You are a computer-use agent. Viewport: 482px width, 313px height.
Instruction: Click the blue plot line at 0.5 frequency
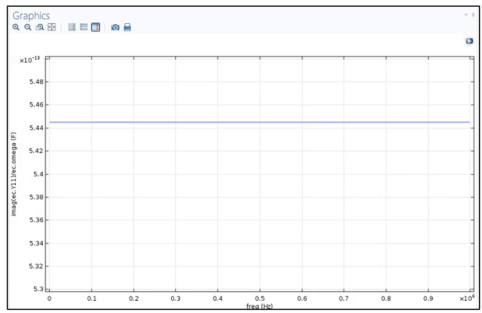pyautogui.click(x=260, y=122)
